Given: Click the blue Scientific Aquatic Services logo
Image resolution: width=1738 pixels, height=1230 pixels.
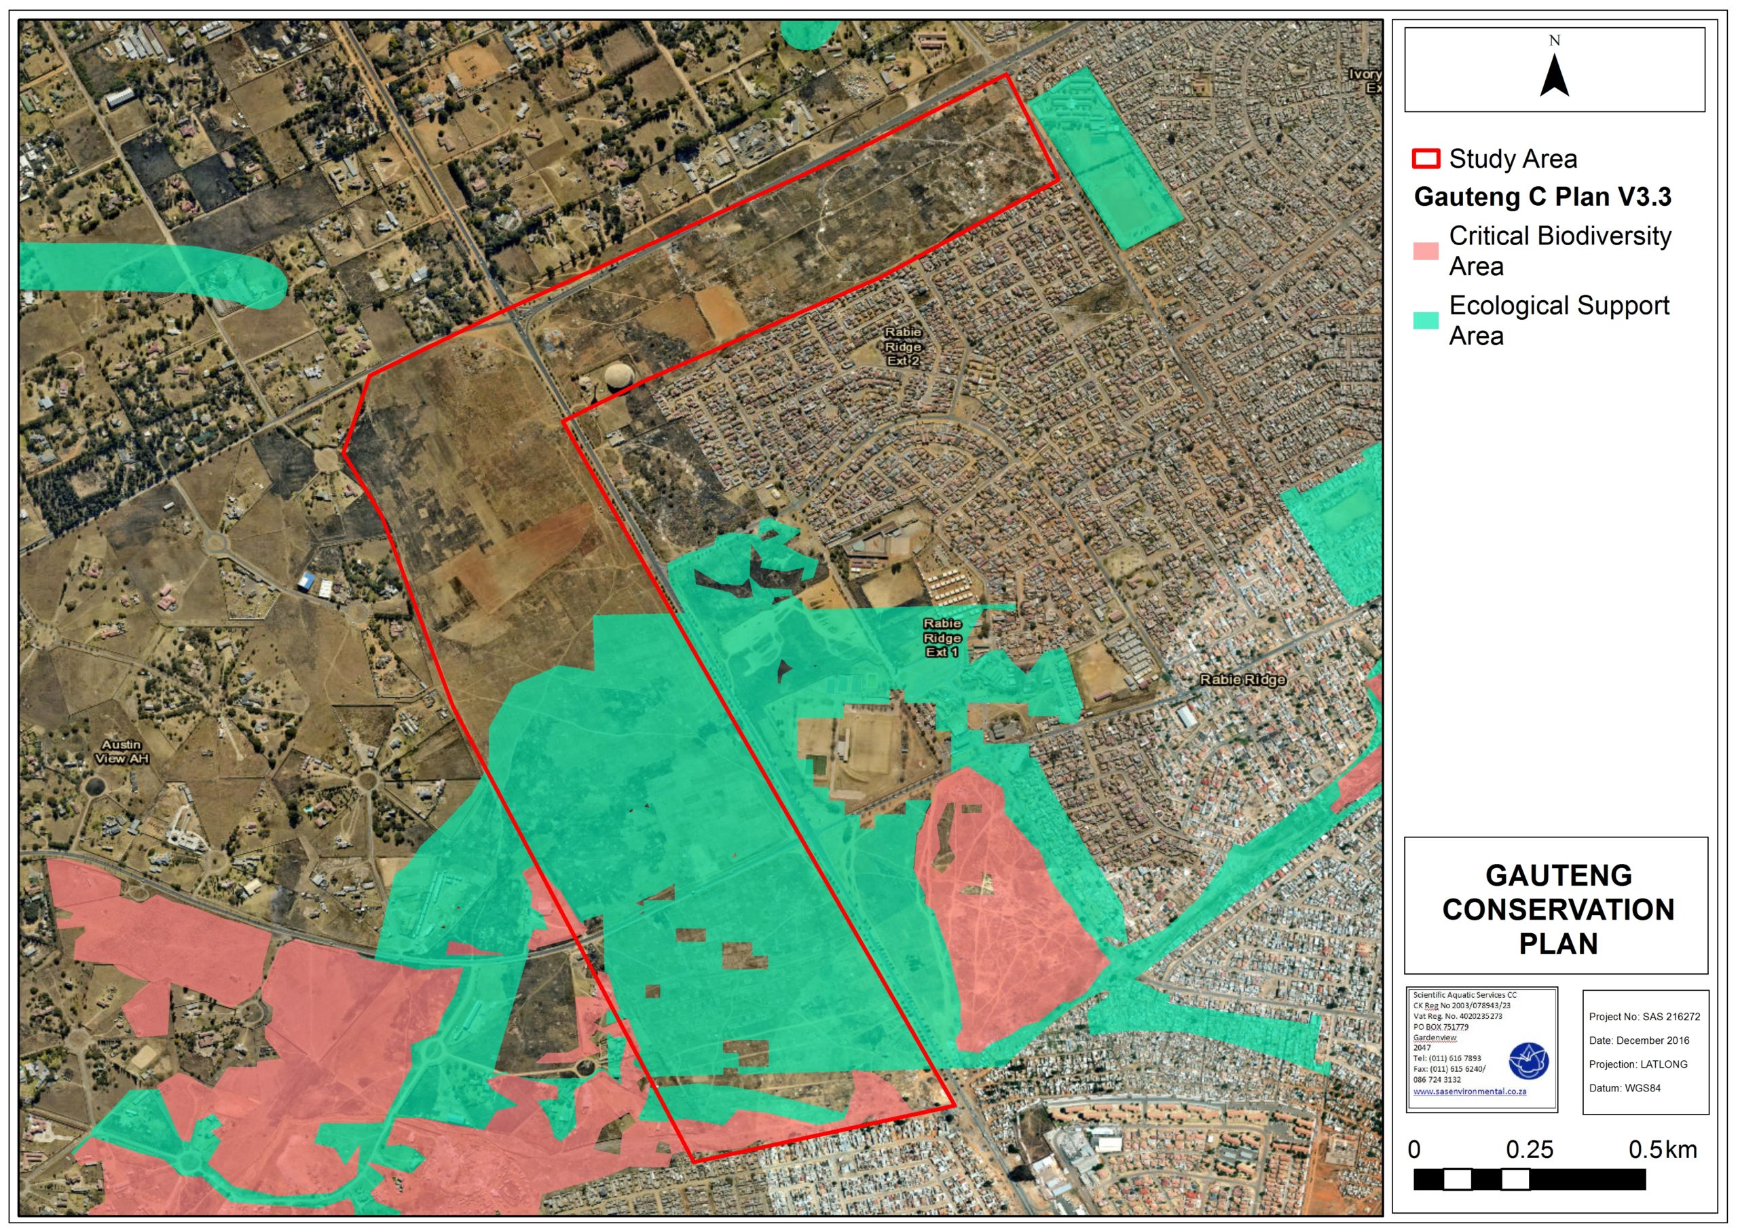Looking at the screenshot, I should (1528, 1060).
